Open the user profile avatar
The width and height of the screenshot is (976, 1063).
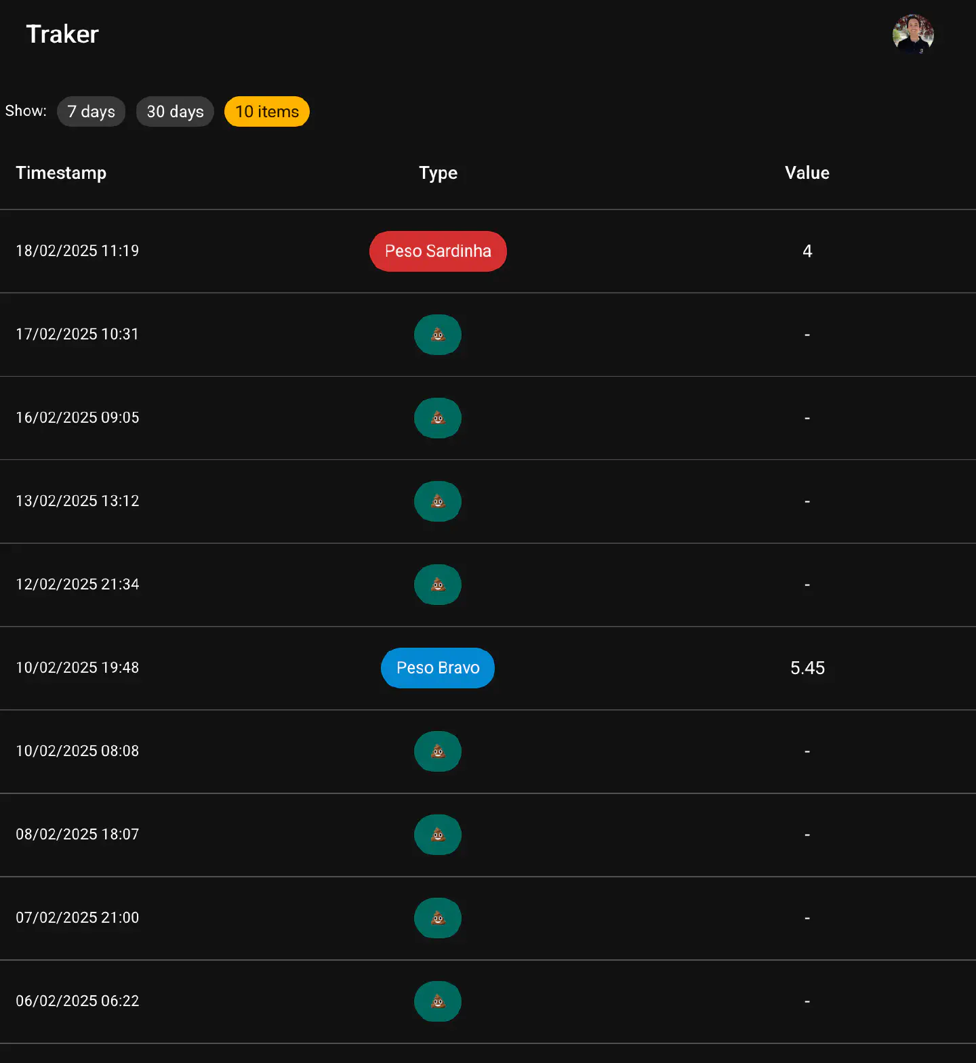913,34
